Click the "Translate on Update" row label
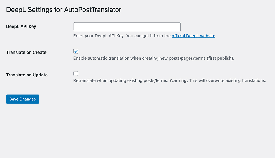Viewport: 275px width, 158px height. pos(27,75)
